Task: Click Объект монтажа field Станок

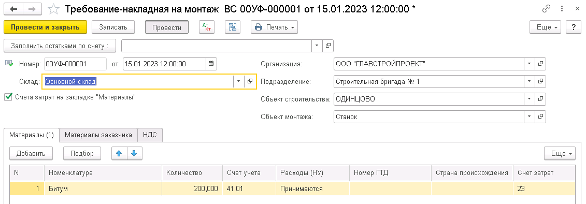Action: tap(428, 116)
